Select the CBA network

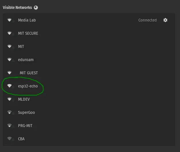pos(21,139)
